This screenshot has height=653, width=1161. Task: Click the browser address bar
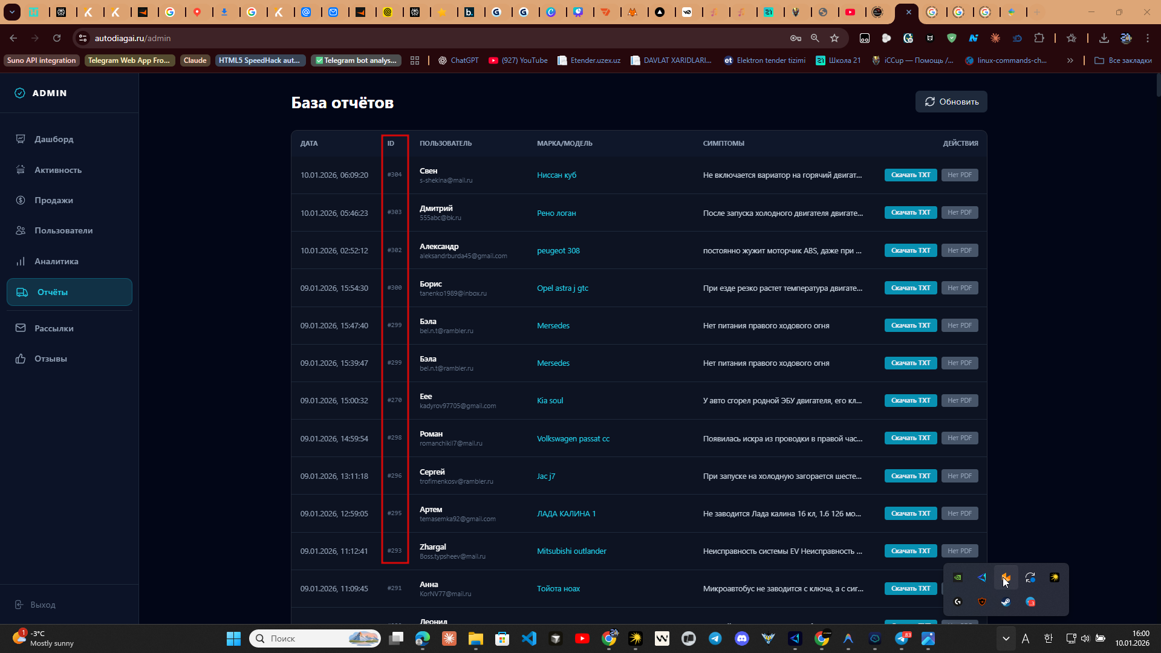point(423,38)
